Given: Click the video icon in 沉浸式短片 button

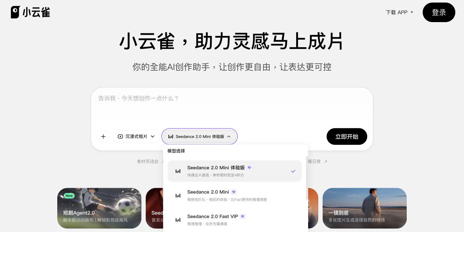Looking at the screenshot, I should click(120, 136).
